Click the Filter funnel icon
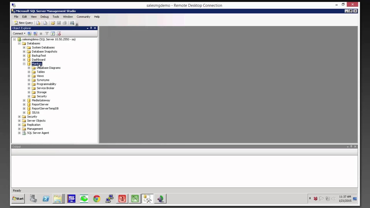Image resolution: width=370 pixels, height=208 pixels. point(47,34)
